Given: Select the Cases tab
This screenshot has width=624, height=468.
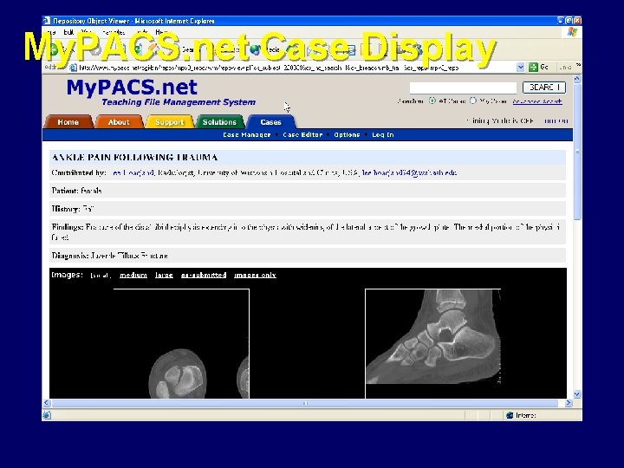Looking at the screenshot, I should click(270, 122).
